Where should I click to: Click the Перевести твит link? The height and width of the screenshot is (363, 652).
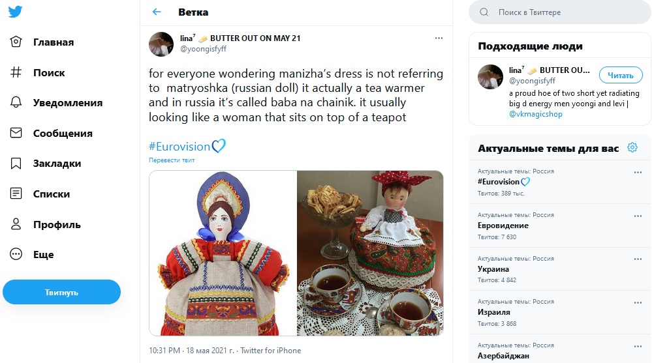172,160
